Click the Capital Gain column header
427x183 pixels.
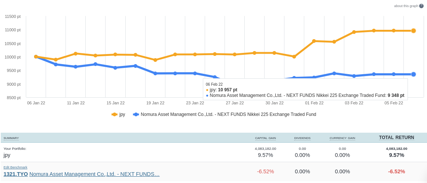pos(265,138)
